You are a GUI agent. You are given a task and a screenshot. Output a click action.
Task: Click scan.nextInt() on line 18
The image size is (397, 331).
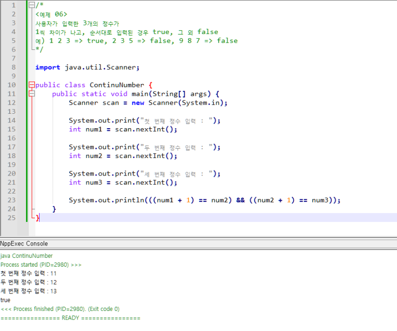[144, 156]
